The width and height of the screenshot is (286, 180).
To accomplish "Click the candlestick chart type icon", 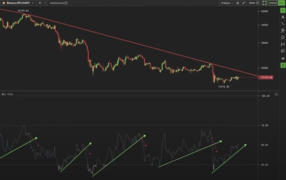I will (238, 3).
